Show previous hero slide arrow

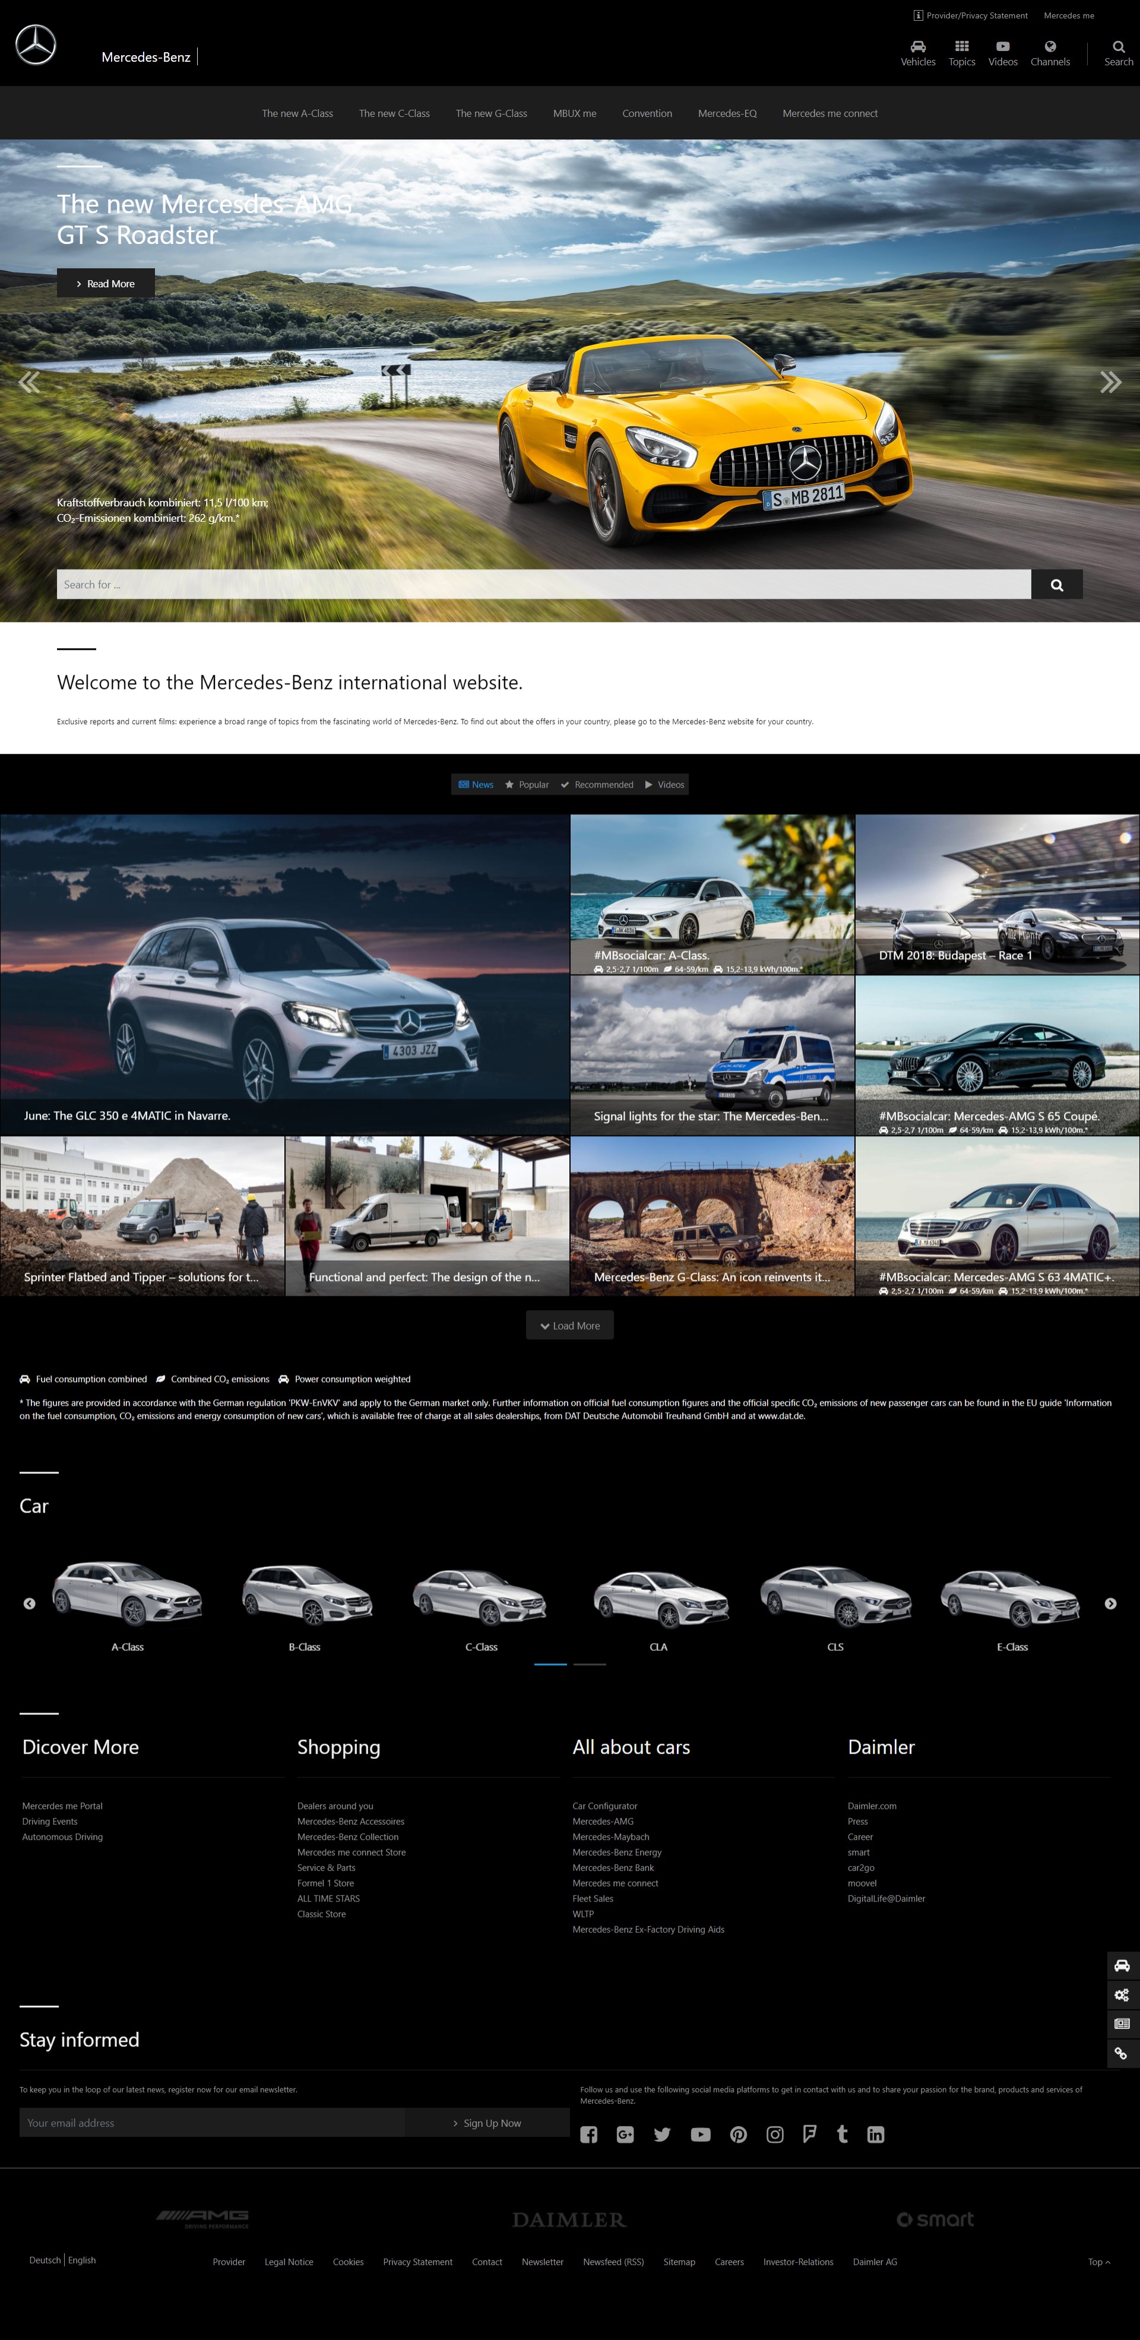pos(29,382)
